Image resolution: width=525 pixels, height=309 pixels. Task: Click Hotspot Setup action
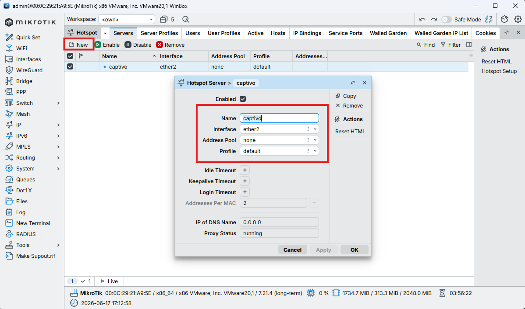499,71
